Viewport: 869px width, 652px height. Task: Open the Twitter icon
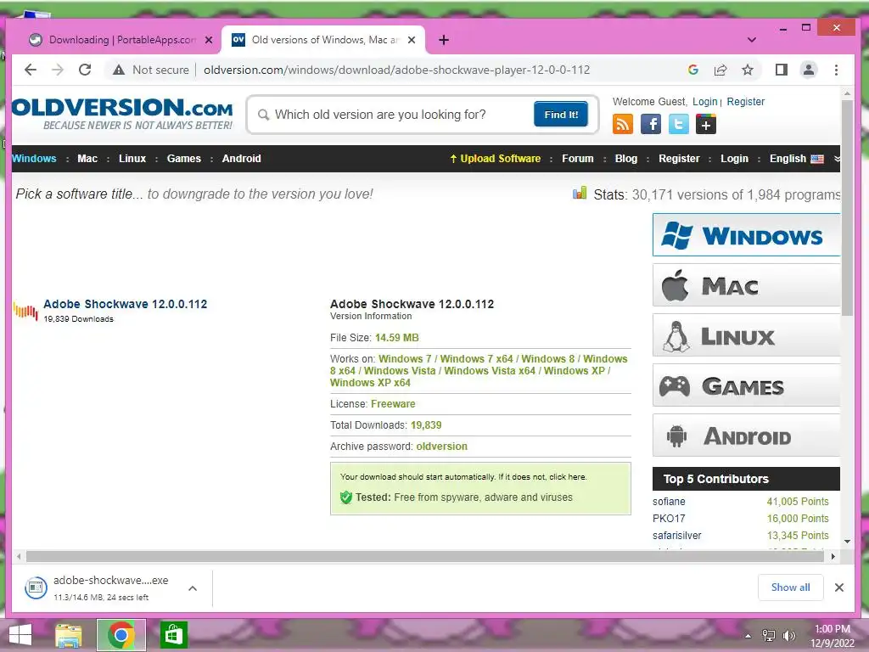(x=678, y=124)
